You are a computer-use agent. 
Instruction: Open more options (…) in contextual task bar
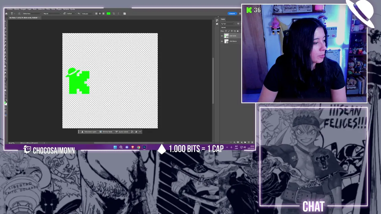point(140,132)
